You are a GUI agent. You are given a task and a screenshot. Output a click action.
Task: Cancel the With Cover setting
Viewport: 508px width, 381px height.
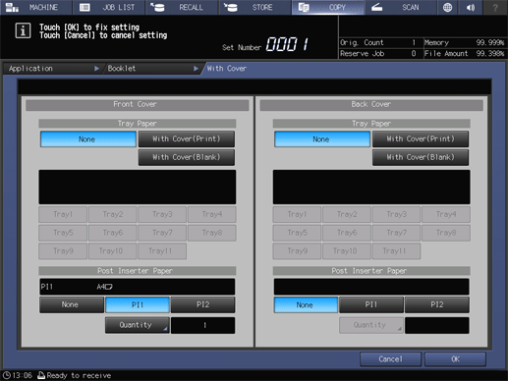[390, 359]
